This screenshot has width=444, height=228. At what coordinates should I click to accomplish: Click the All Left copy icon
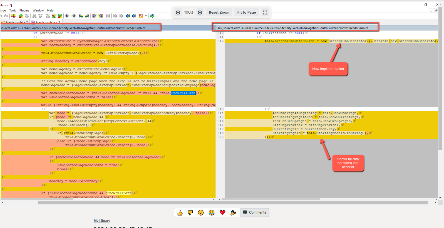point(101,16)
